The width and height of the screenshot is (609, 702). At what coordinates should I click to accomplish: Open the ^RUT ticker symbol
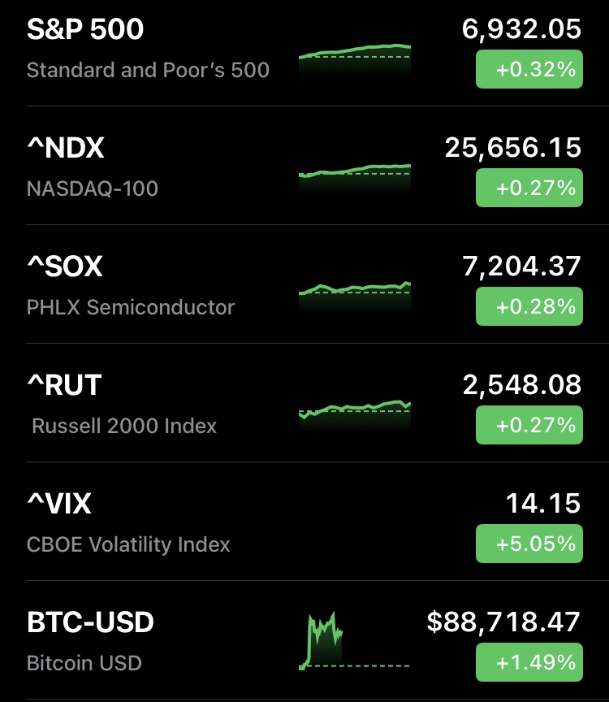click(64, 386)
